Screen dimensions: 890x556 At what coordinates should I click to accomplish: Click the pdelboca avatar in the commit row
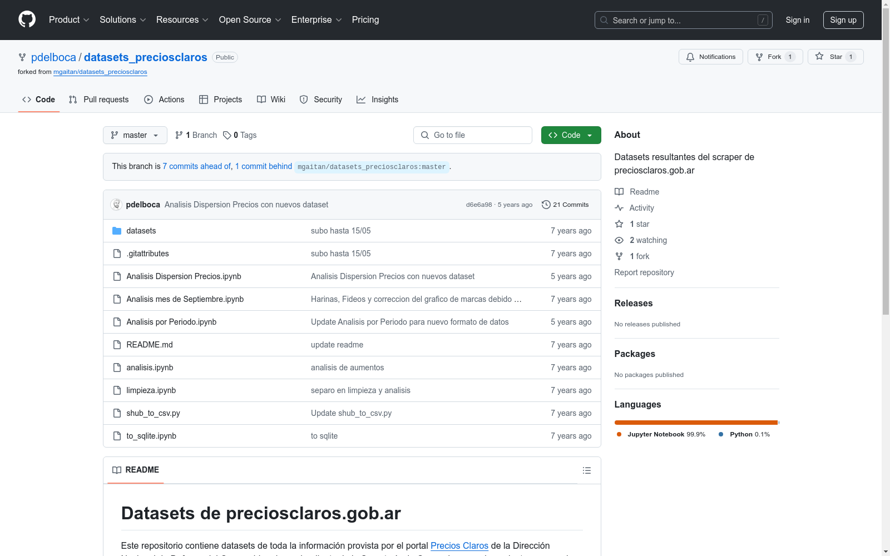(116, 205)
